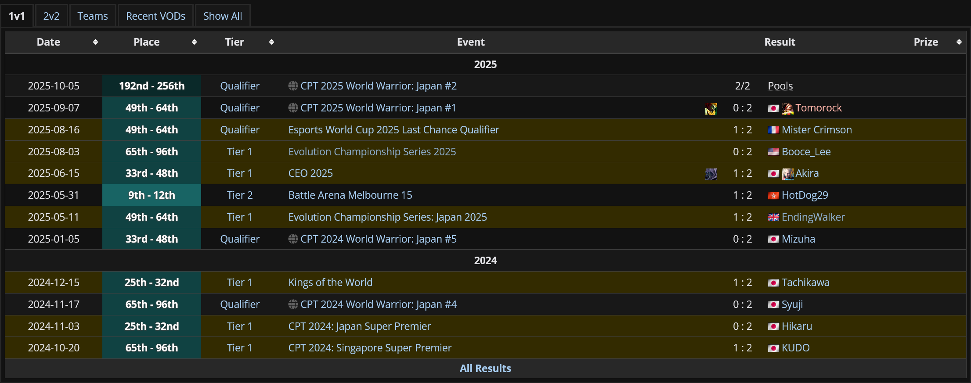Click the US flag beside Booce_Lee
Image resolution: width=971 pixels, height=383 pixels.
pyautogui.click(x=773, y=152)
